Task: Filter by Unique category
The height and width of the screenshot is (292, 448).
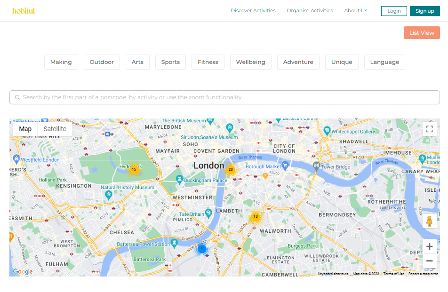Action: coord(342,62)
